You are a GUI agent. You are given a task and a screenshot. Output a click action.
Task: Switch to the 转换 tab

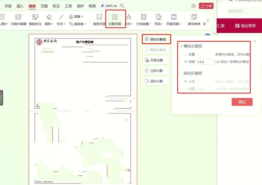(x=92, y=6)
